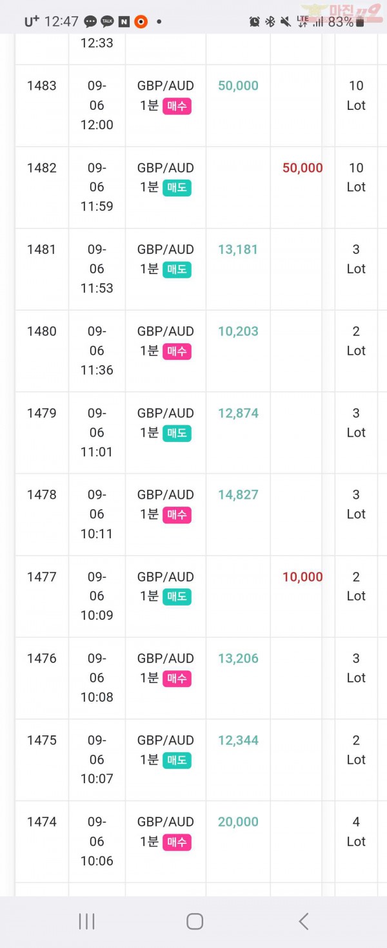Viewport: 387px width, 948px height.
Task: Tap the Naver N notification icon
Action: pos(124,21)
